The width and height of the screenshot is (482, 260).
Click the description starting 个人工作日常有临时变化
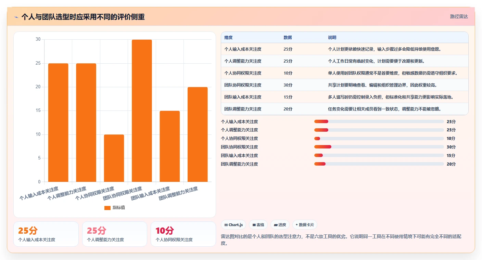pos(376,61)
